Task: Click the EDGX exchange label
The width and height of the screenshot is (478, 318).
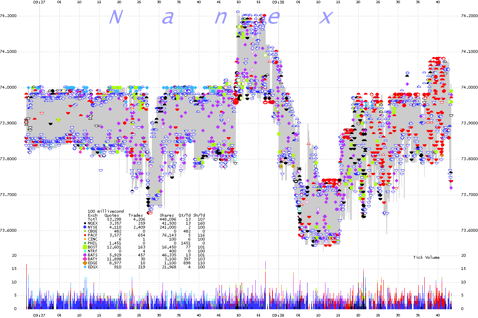Action: [x=93, y=267]
